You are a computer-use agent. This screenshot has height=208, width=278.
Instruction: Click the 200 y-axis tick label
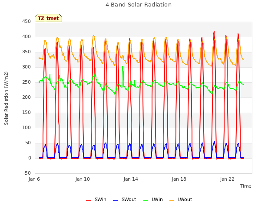click(26, 97)
